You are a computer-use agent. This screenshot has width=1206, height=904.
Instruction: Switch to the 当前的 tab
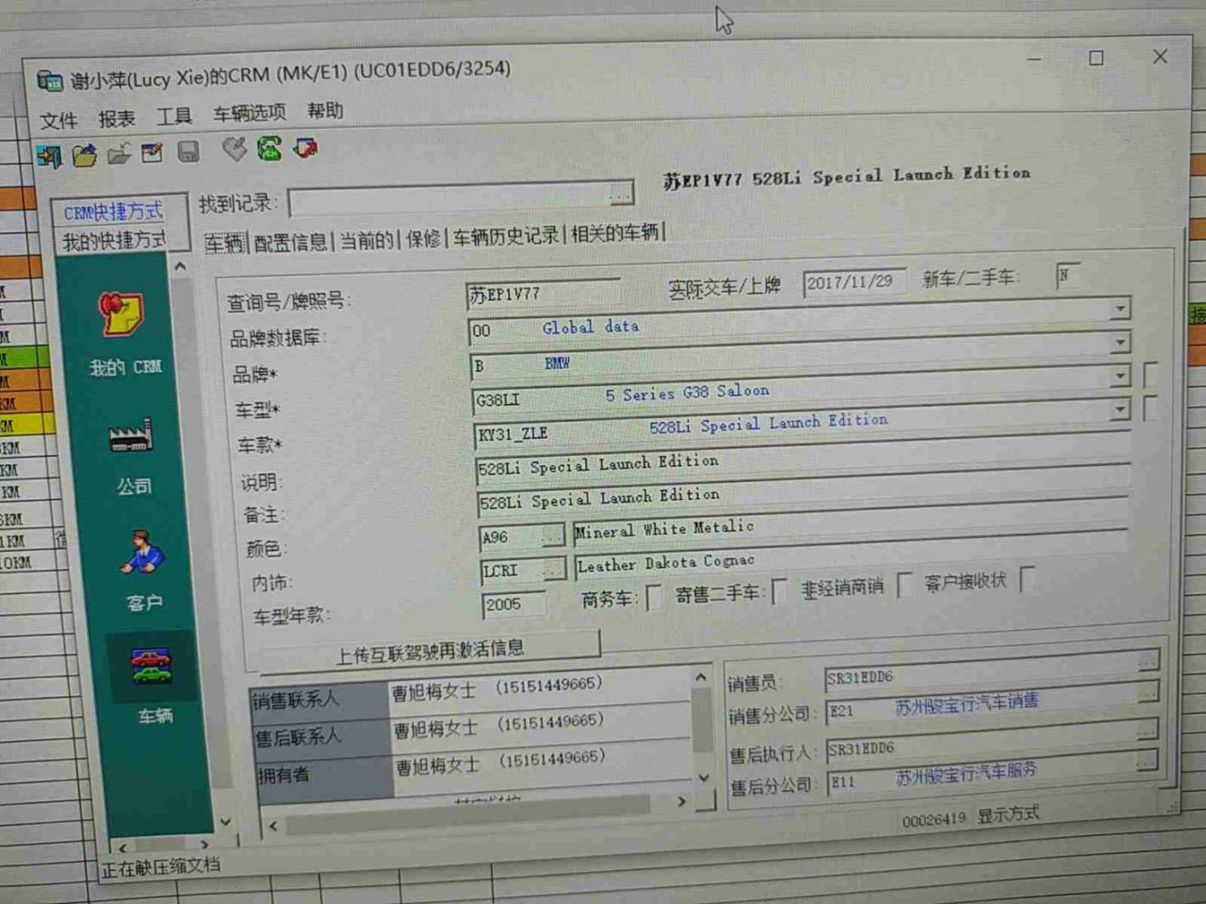click(366, 240)
